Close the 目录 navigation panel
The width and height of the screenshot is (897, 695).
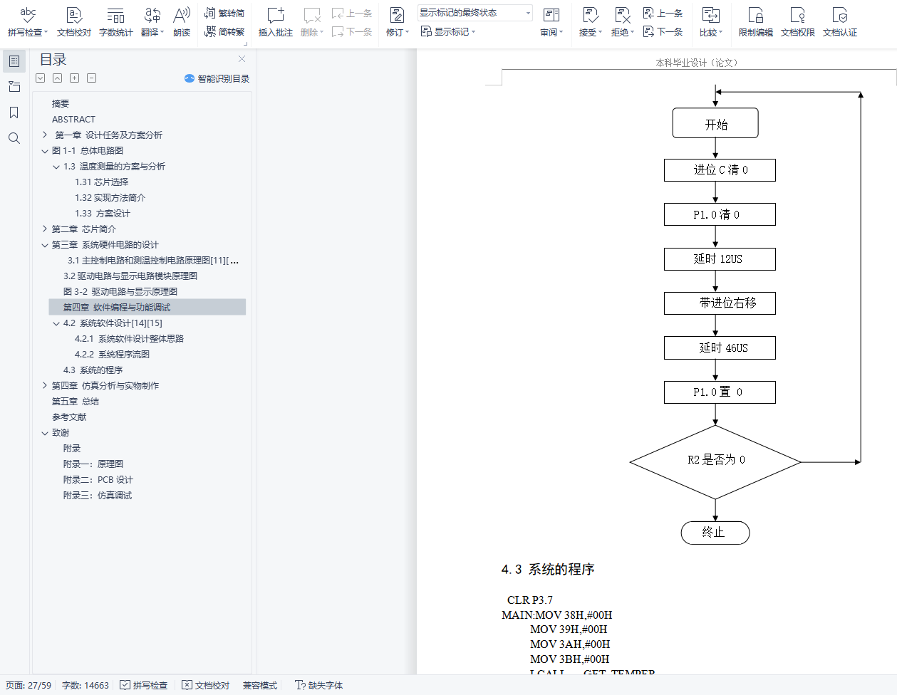(242, 59)
